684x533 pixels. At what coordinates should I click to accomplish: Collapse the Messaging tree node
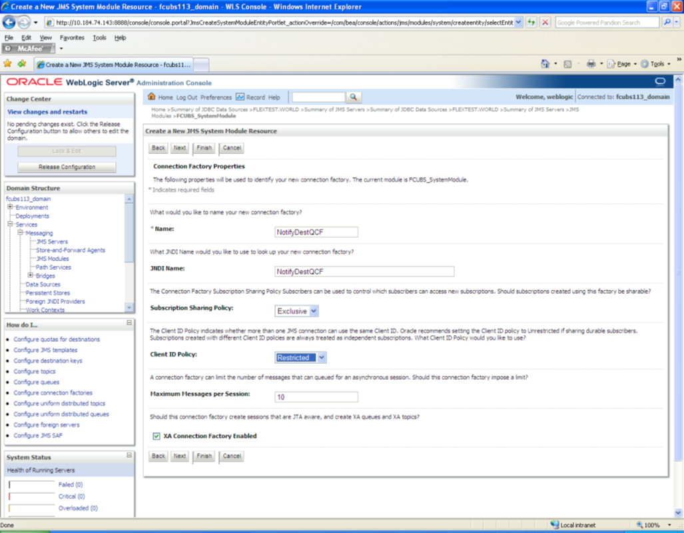20,233
